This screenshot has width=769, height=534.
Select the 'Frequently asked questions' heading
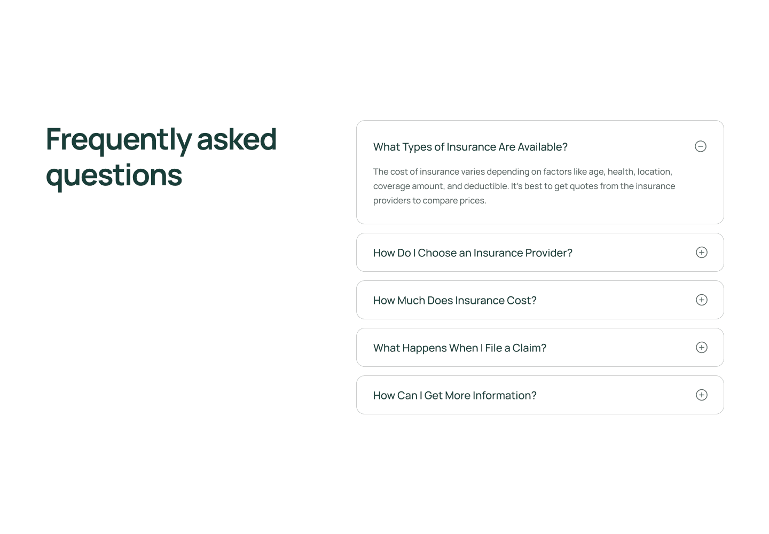pos(161,157)
